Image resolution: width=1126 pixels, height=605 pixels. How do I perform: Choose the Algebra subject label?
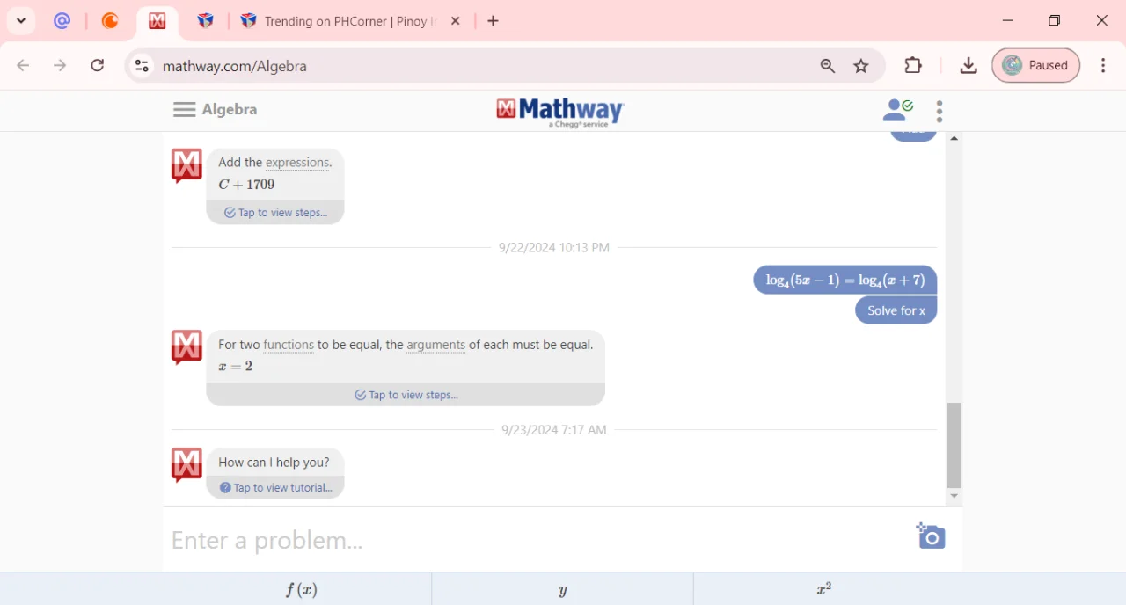pos(230,109)
